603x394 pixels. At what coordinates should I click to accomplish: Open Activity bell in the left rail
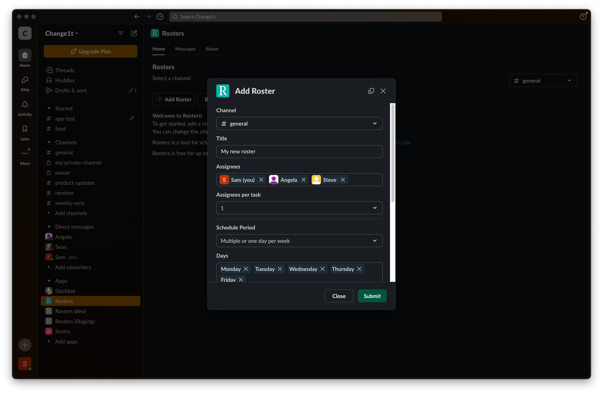click(x=25, y=108)
